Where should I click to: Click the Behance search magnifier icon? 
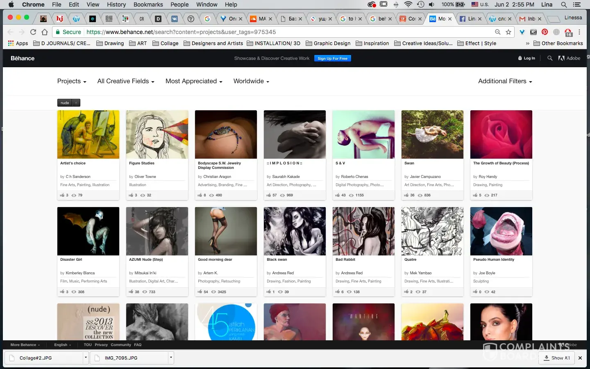pos(550,58)
